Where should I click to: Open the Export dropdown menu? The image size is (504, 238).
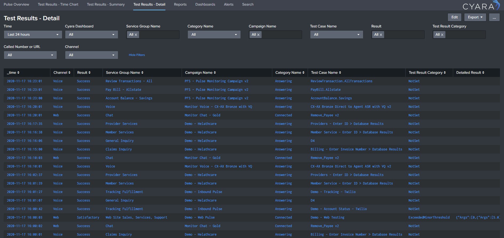pyautogui.click(x=475, y=17)
